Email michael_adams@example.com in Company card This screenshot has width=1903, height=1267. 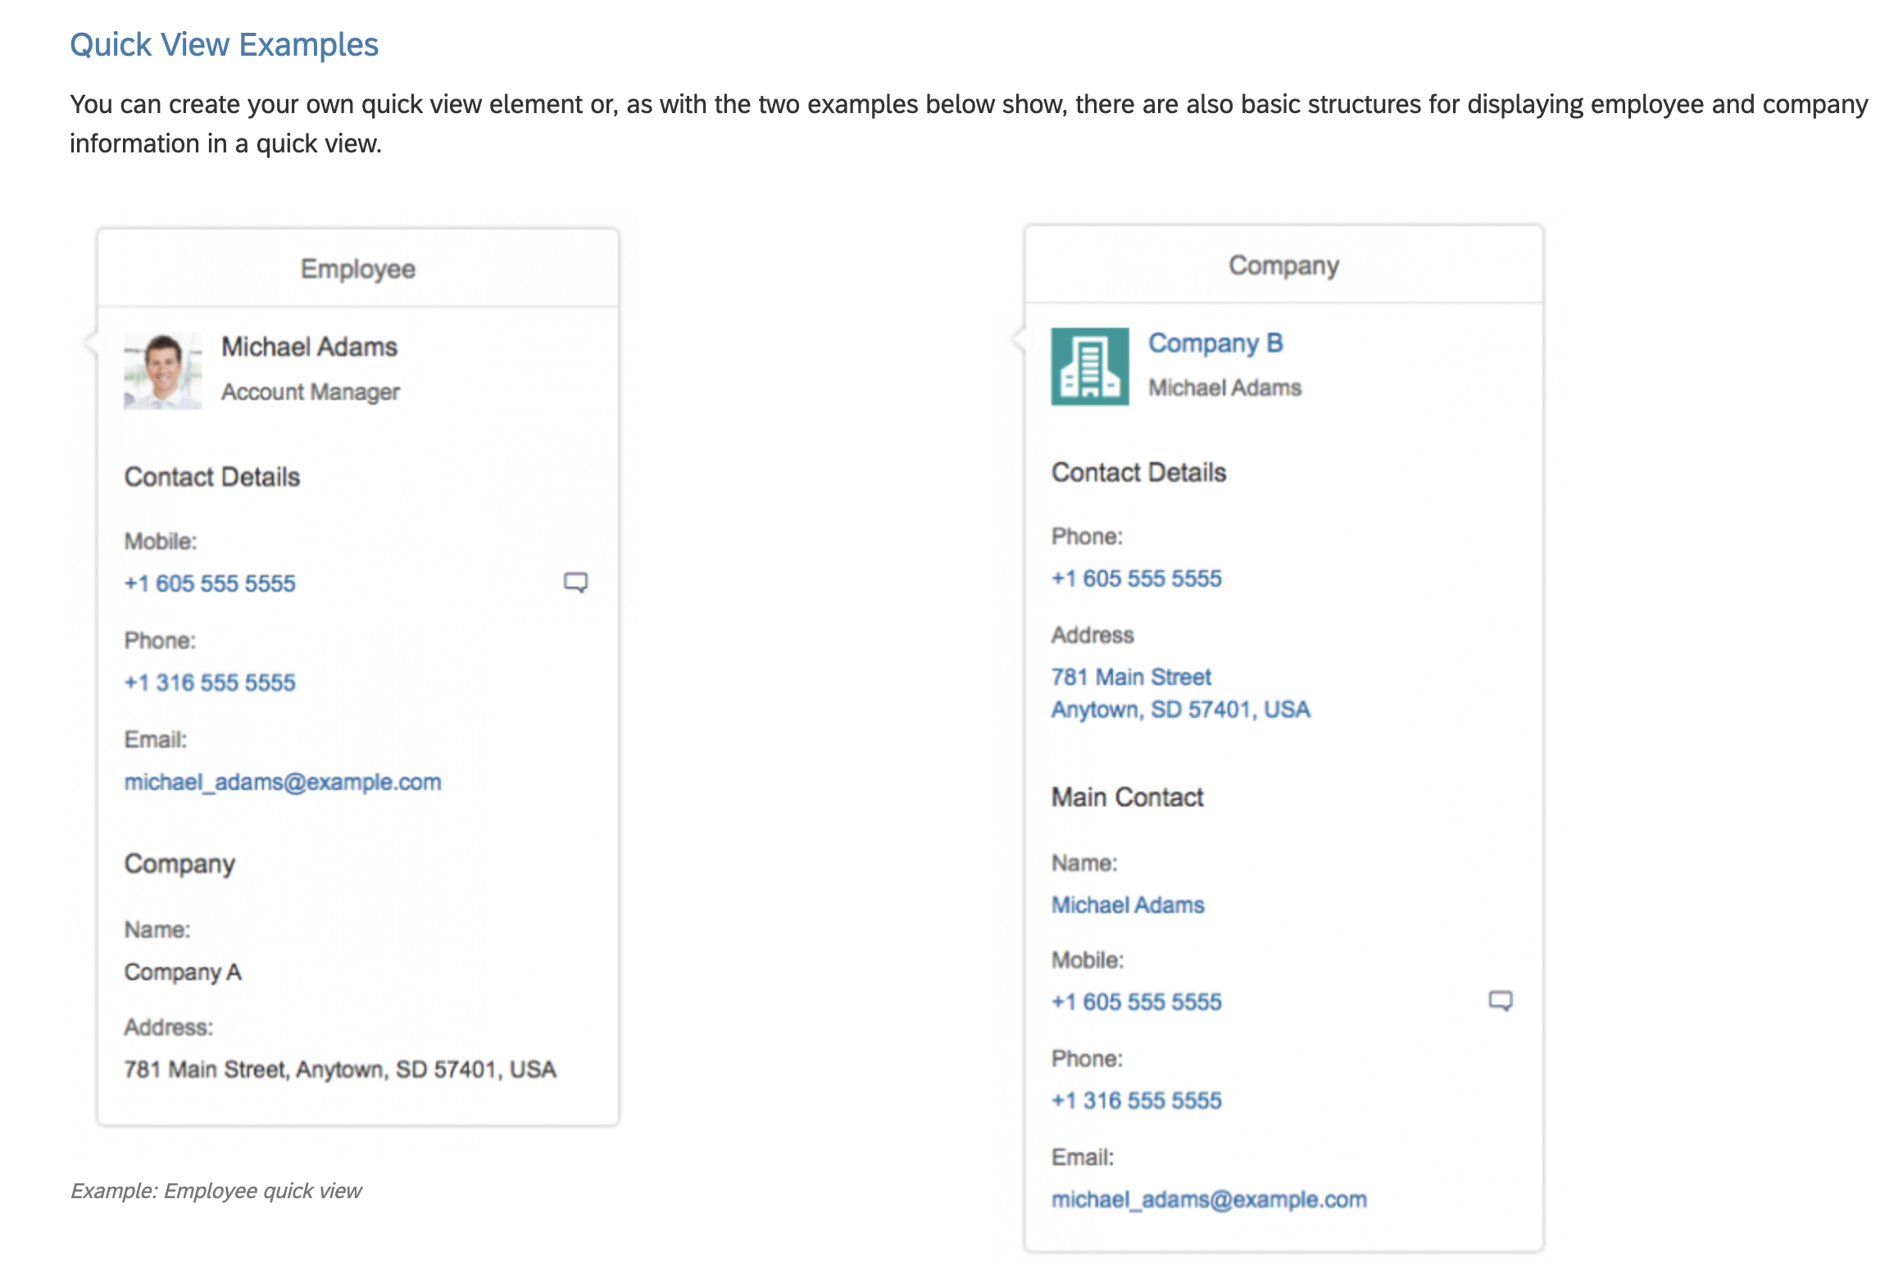[x=1209, y=1199]
